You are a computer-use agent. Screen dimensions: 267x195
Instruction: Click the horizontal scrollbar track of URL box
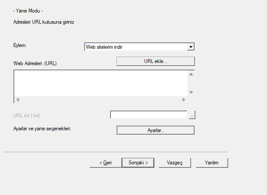pyautogui.click(x=100, y=100)
